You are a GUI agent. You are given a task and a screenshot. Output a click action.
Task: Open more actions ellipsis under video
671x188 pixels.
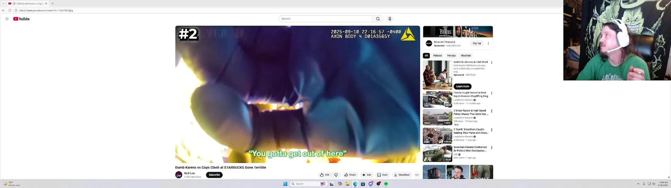tap(417, 175)
